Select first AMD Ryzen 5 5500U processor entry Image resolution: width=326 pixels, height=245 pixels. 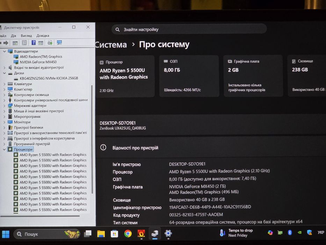tap(53, 155)
